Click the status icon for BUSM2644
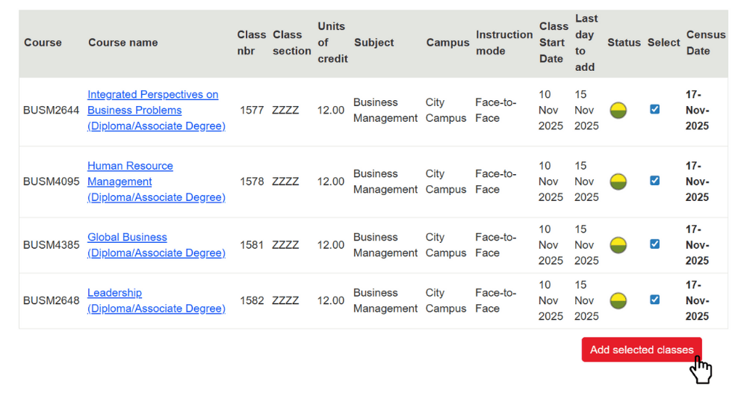Viewport: 747px width, 396px height. point(618,111)
